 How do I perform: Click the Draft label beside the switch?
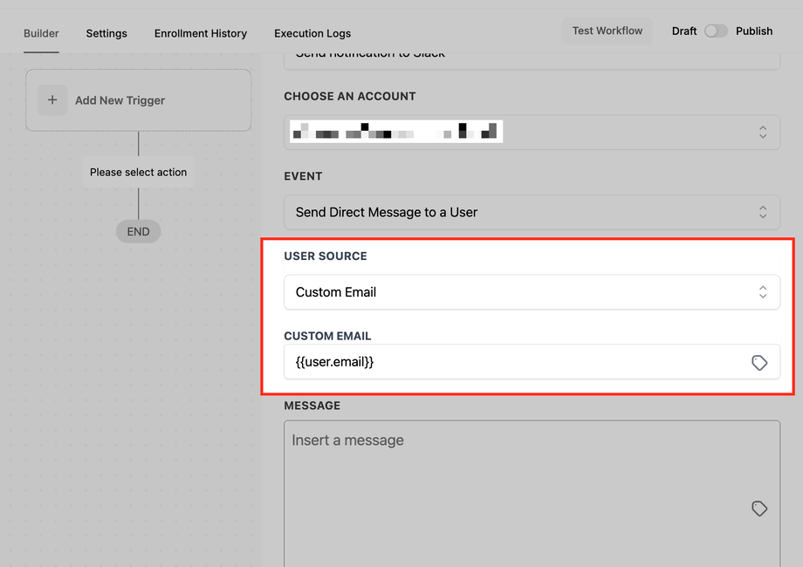(x=684, y=31)
